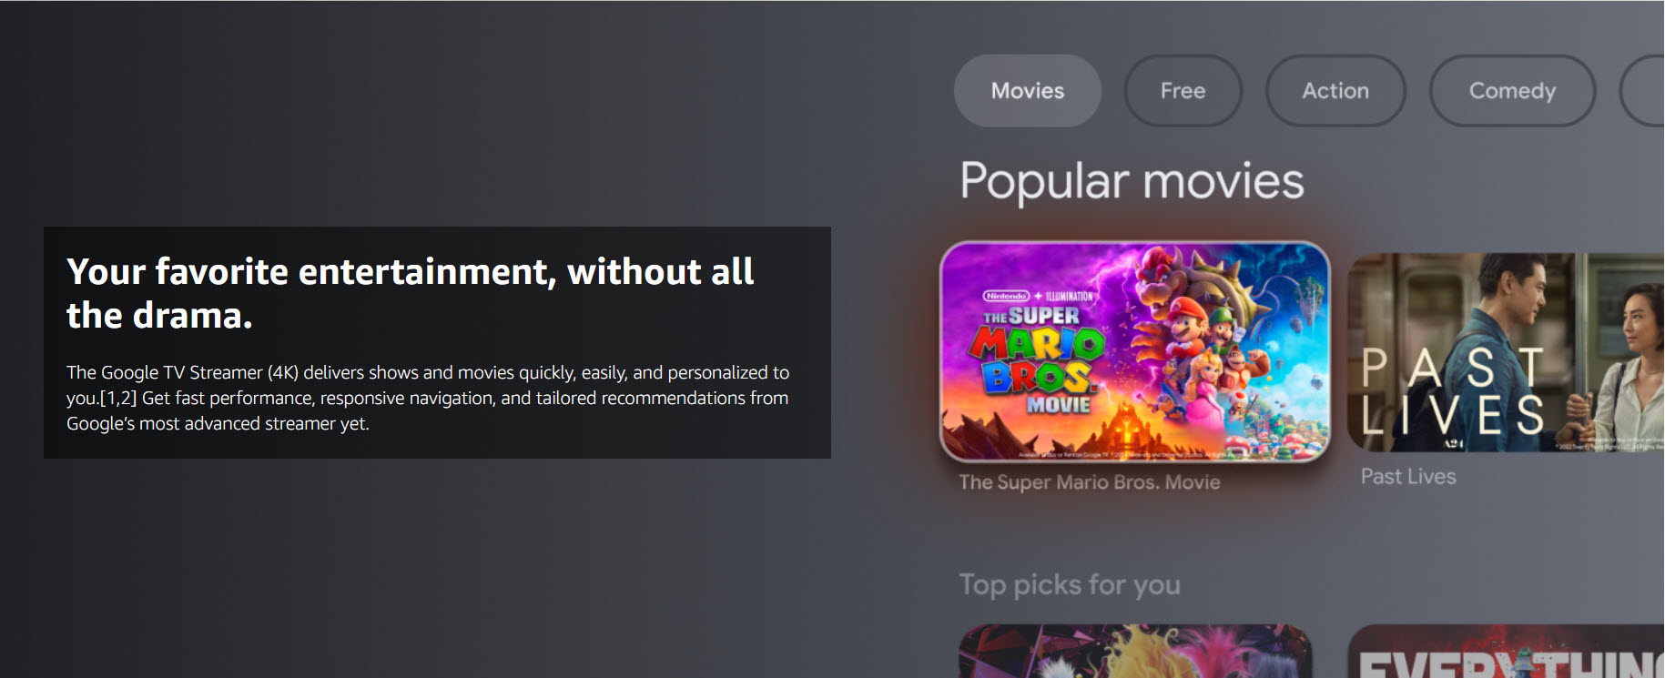Click the Popular movies heading
This screenshot has height=678, width=1665.
click(1132, 181)
